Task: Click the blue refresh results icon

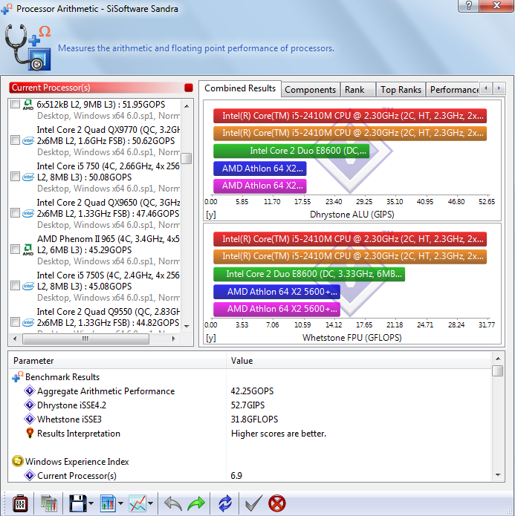Action: (225, 503)
